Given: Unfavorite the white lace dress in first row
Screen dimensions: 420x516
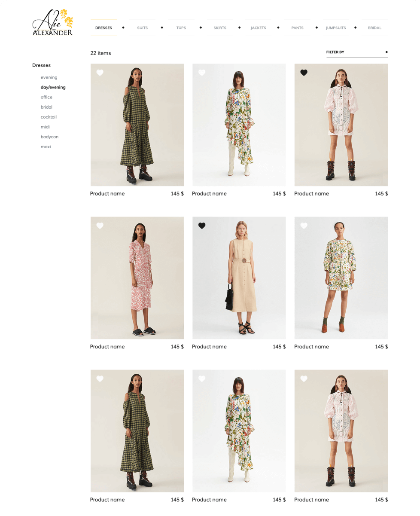Looking at the screenshot, I should coord(304,73).
